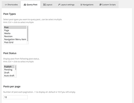
Task: Open the Layout tab
Action: pyautogui.click(x=48, y=5)
